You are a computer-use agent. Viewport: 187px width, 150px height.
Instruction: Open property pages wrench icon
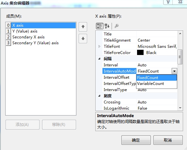pos(117,26)
